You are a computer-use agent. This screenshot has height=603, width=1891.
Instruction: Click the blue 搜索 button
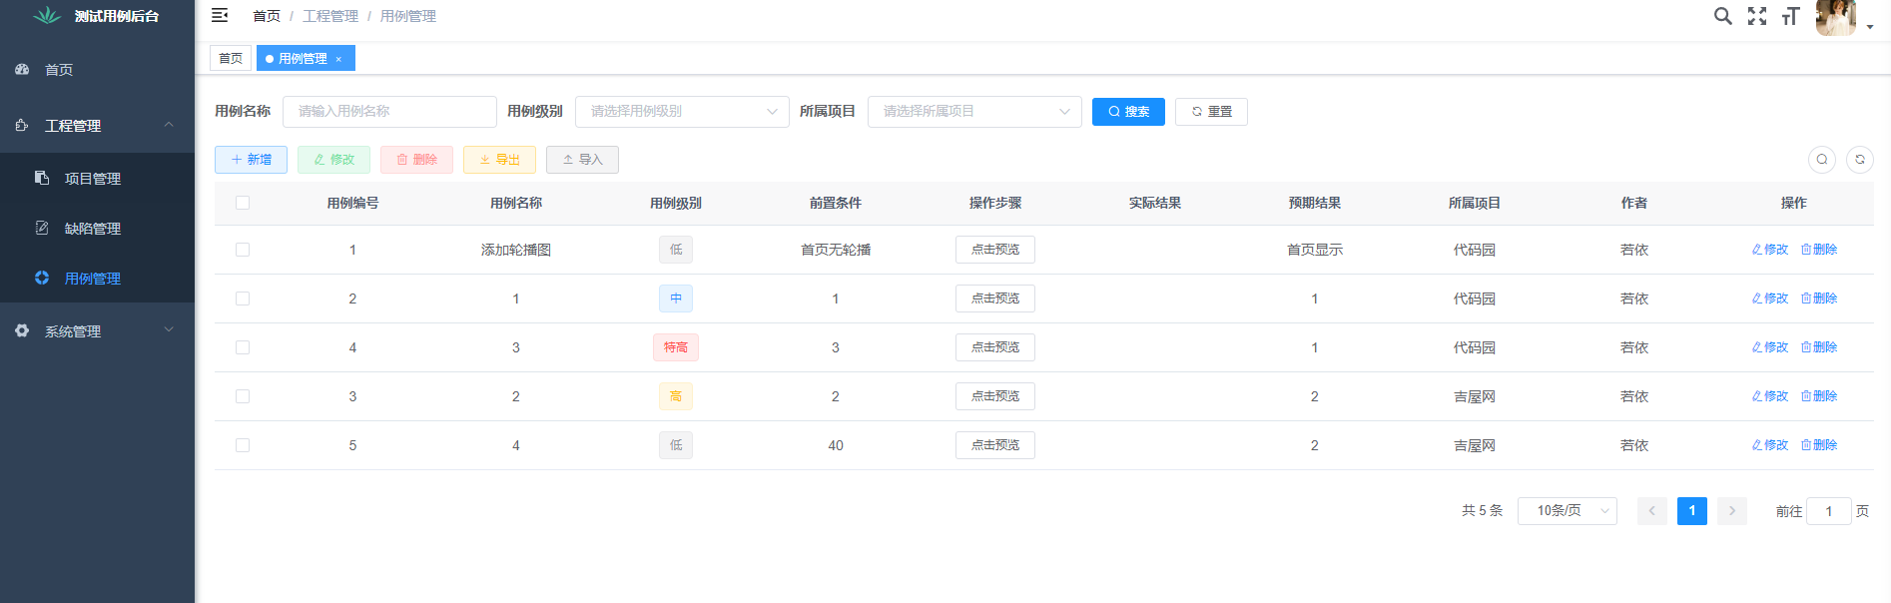(x=1128, y=112)
